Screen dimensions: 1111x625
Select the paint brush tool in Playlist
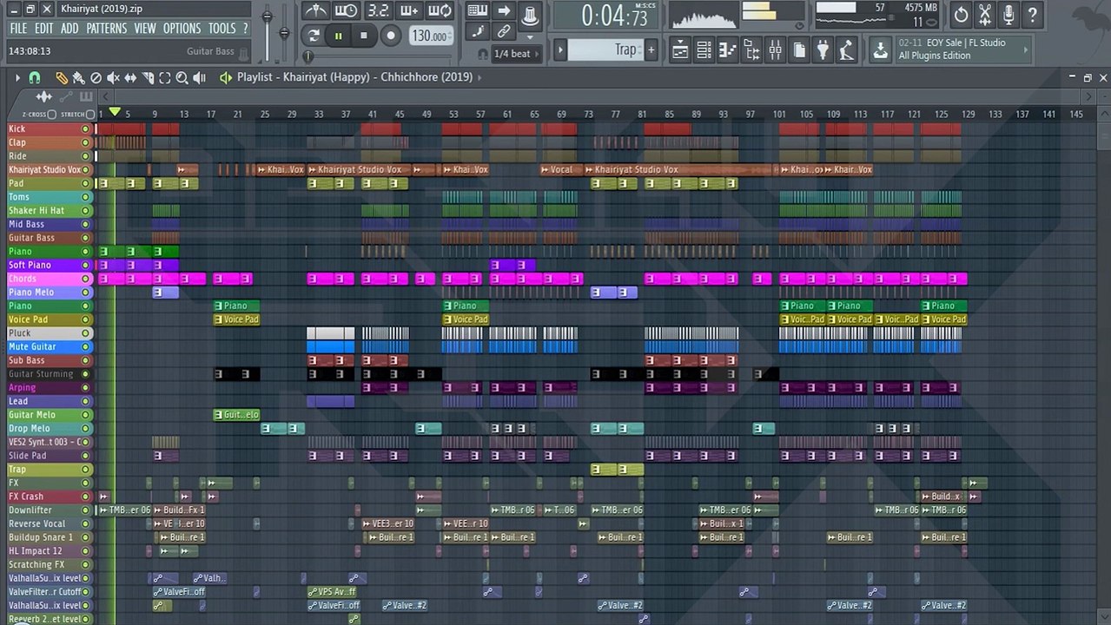click(78, 77)
